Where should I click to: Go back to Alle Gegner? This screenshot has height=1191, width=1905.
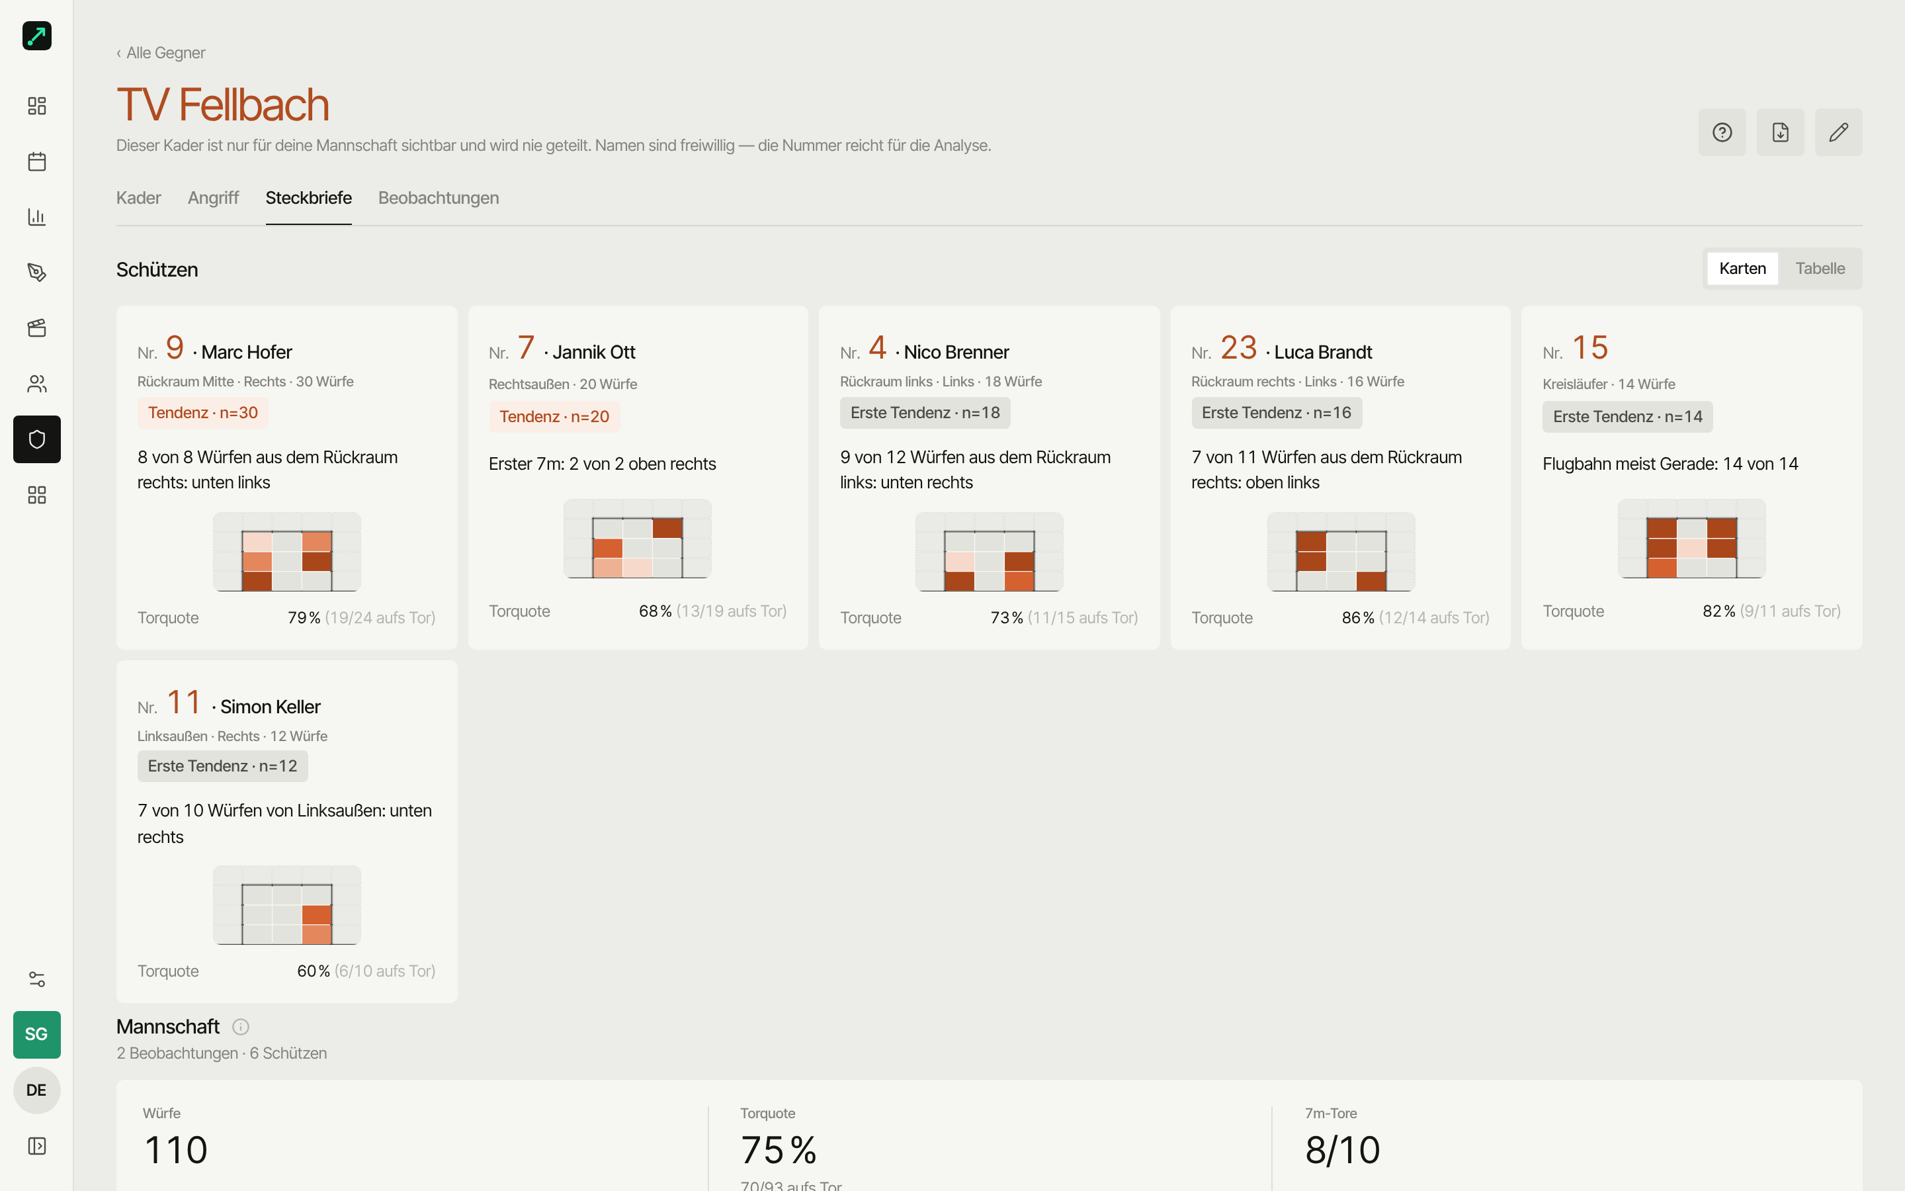point(161,53)
